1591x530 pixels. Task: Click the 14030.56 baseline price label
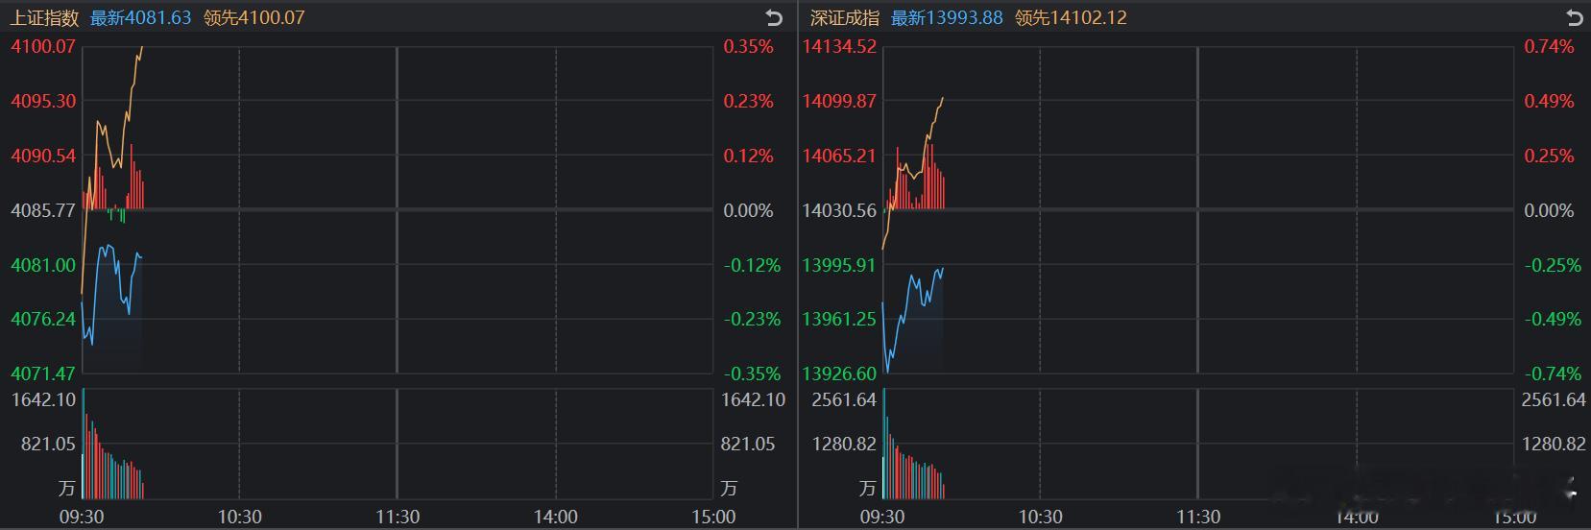[x=839, y=210]
